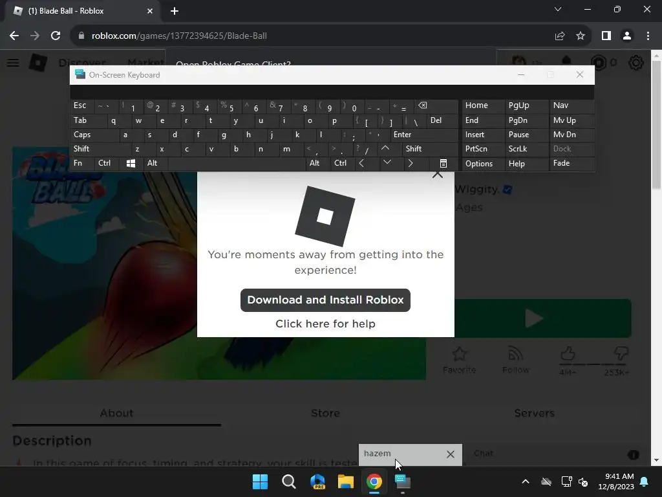Image resolution: width=662 pixels, height=497 pixels.
Task: Open Microsoft Edge from the taskbar
Action: (x=317, y=481)
